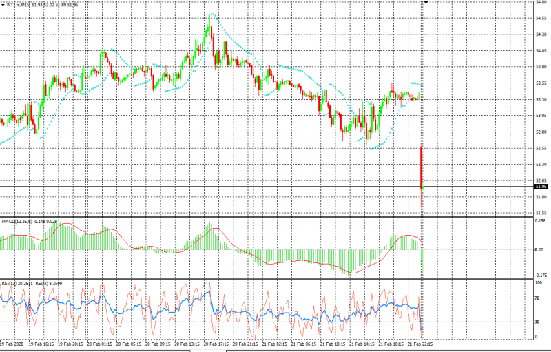Open the chart menu arrow beside WTI label

coord(3,3)
